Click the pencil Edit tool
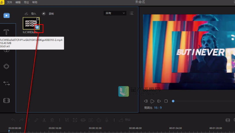The image size is (235, 133). point(36,120)
